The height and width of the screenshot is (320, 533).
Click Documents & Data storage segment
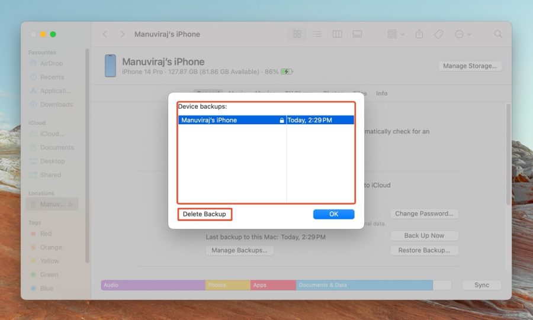[364, 285]
